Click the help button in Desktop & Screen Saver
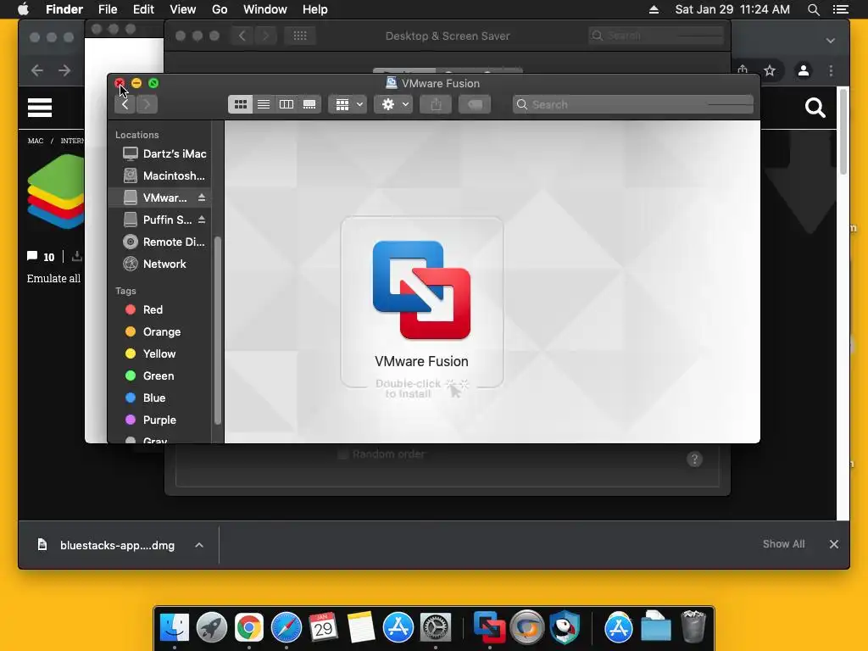Viewport: 868px width, 651px height. [x=694, y=459]
